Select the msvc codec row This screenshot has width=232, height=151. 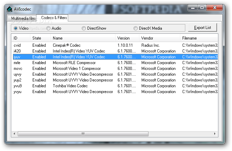tap(115, 69)
